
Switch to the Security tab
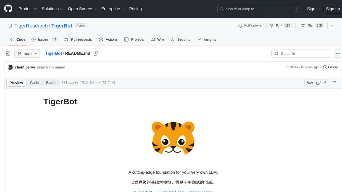pyautogui.click(x=180, y=39)
